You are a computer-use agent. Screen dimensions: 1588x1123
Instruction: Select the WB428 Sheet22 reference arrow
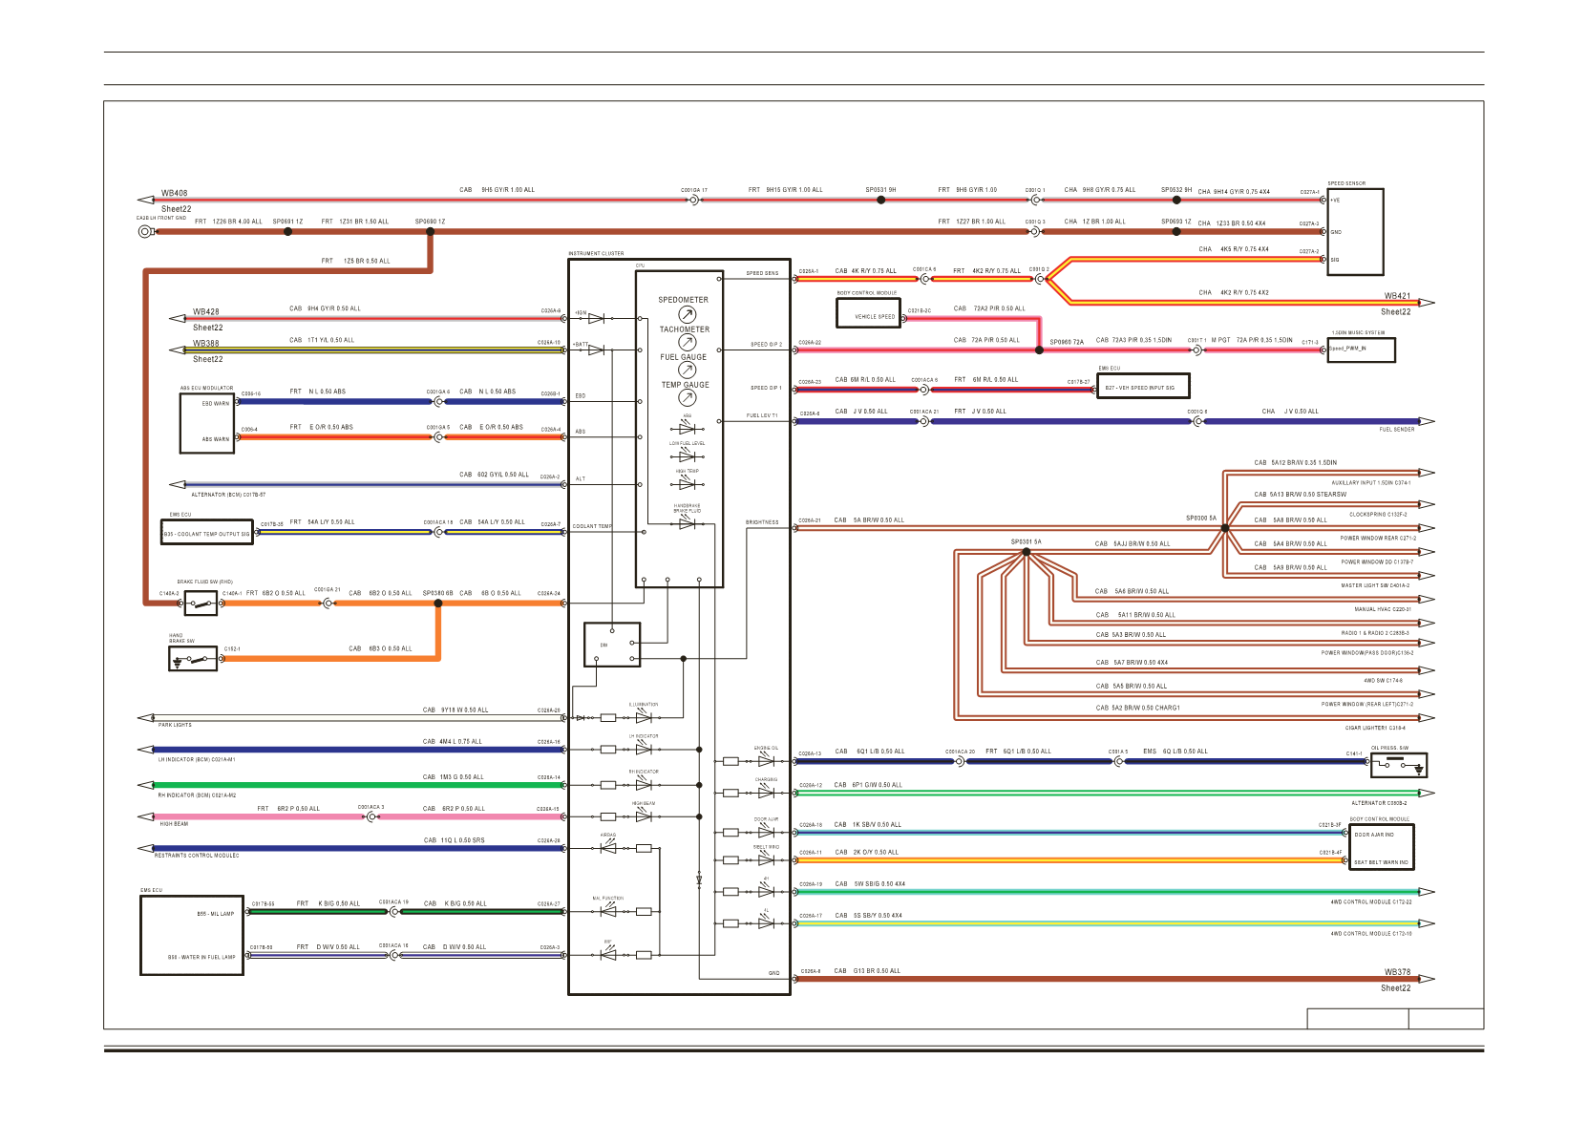click(x=177, y=319)
